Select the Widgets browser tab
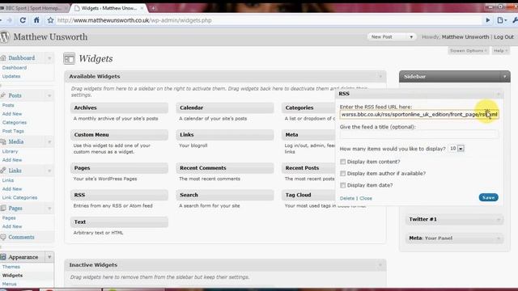Image resolution: width=518 pixels, height=291 pixels. click(x=109, y=8)
